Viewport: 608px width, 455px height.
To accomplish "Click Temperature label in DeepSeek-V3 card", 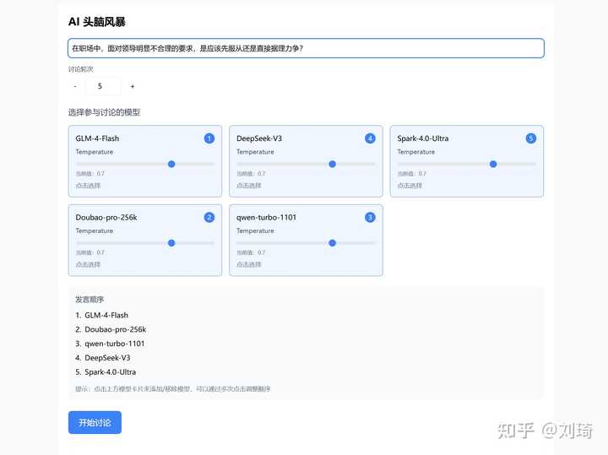I will (x=255, y=152).
